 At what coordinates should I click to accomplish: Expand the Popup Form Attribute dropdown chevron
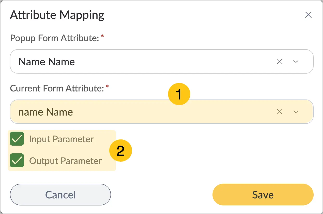296,62
